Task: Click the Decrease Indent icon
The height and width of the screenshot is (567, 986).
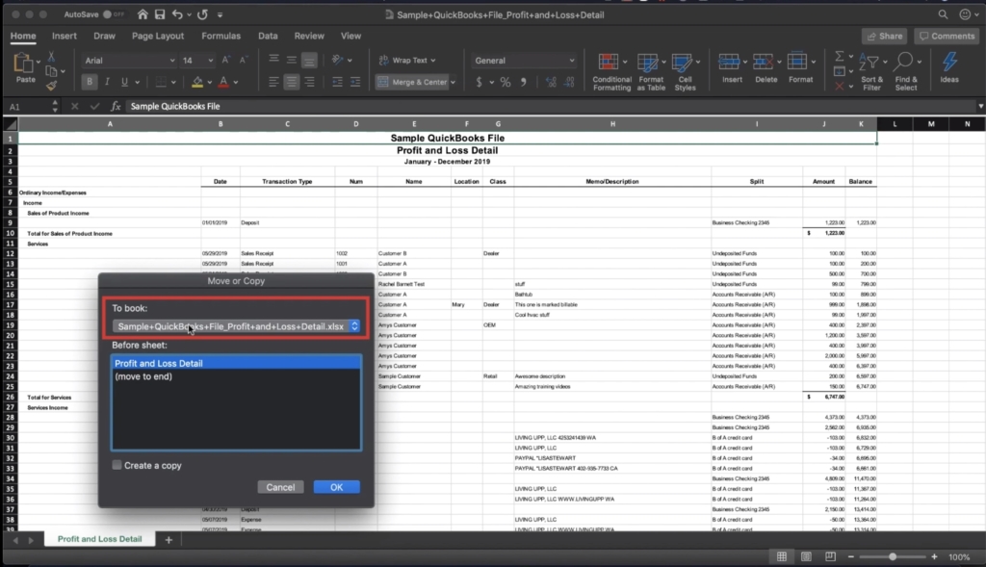Action: pyautogui.click(x=338, y=82)
